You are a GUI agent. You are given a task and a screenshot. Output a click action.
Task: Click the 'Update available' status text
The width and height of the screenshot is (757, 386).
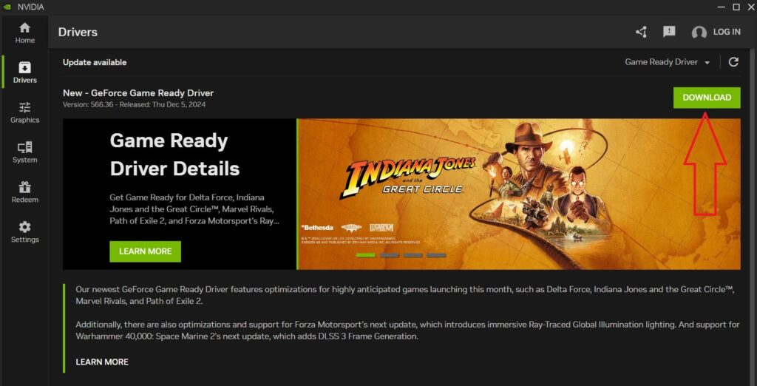pyautogui.click(x=95, y=62)
